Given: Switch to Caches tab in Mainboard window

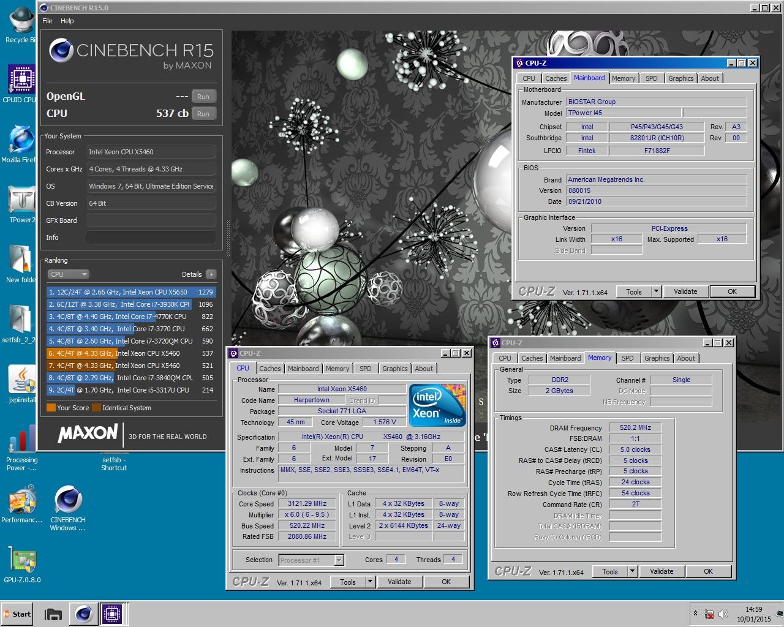Looking at the screenshot, I should pos(556,78).
